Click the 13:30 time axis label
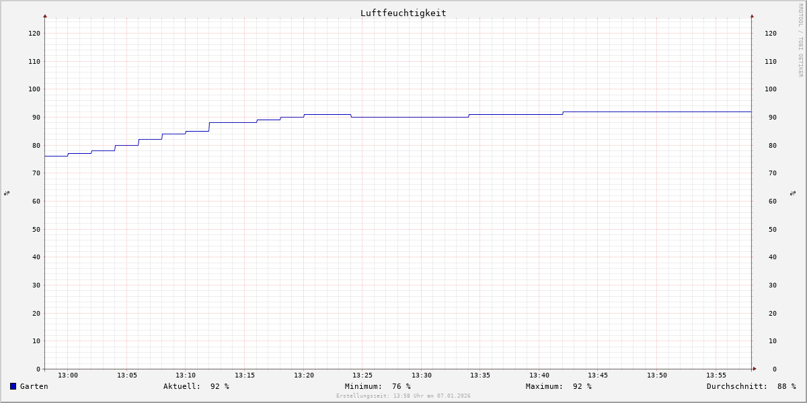The height and width of the screenshot is (403, 807). click(x=422, y=375)
